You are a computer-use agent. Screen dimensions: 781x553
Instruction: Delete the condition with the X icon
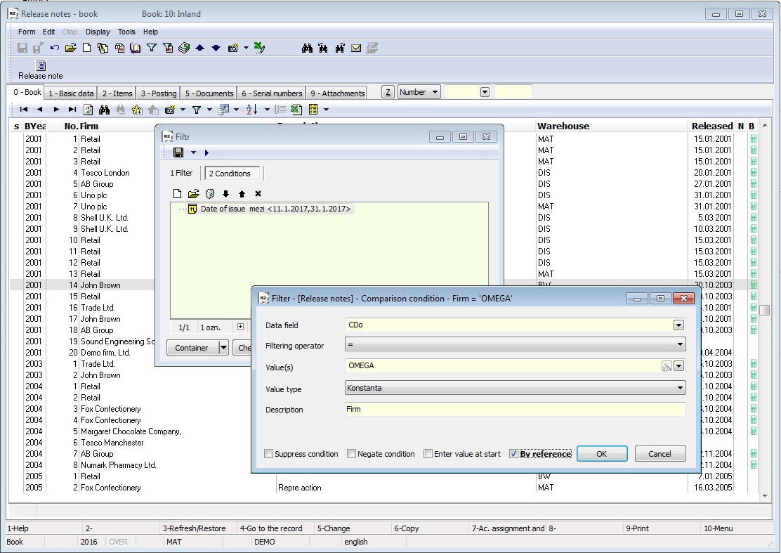pos(258,194)
